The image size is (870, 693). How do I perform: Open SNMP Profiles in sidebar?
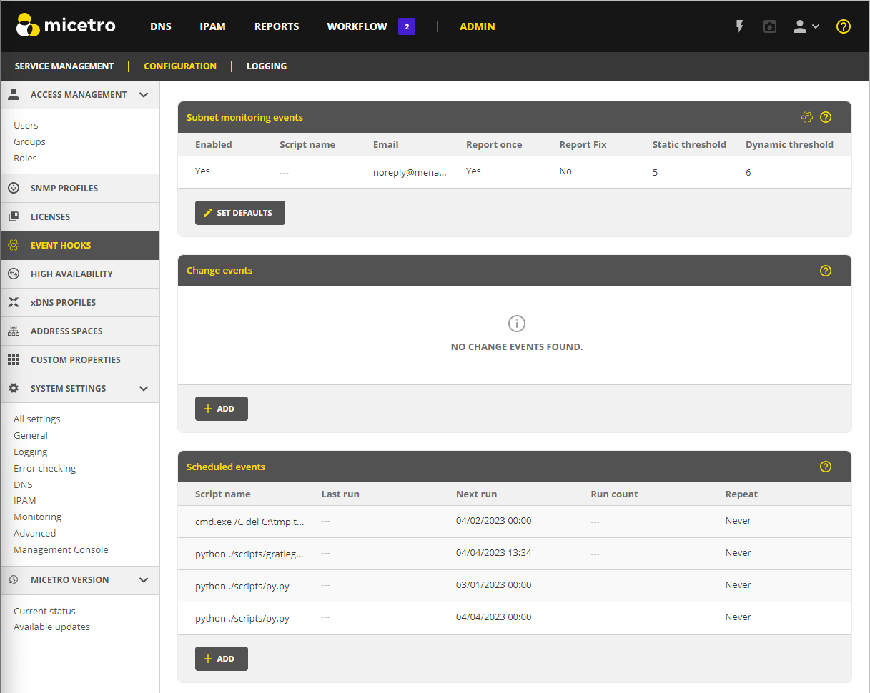tap(64, 189)
